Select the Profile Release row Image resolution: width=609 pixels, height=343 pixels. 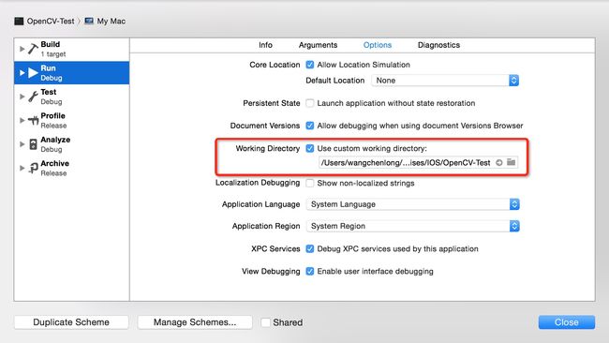[72, 120]
